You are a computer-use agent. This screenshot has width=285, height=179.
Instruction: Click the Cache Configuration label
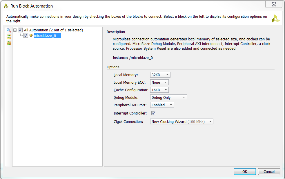click(131, 90)
